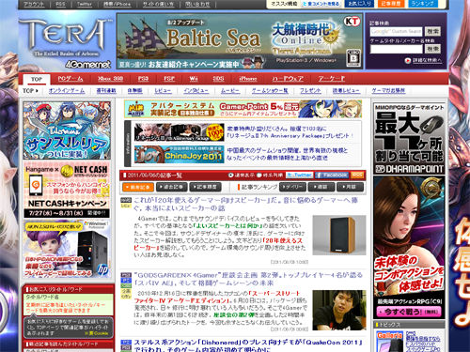This screenshot has height=352, width=470.
Task: Open the アカウント link in top bar
Action: click(34, 4)
